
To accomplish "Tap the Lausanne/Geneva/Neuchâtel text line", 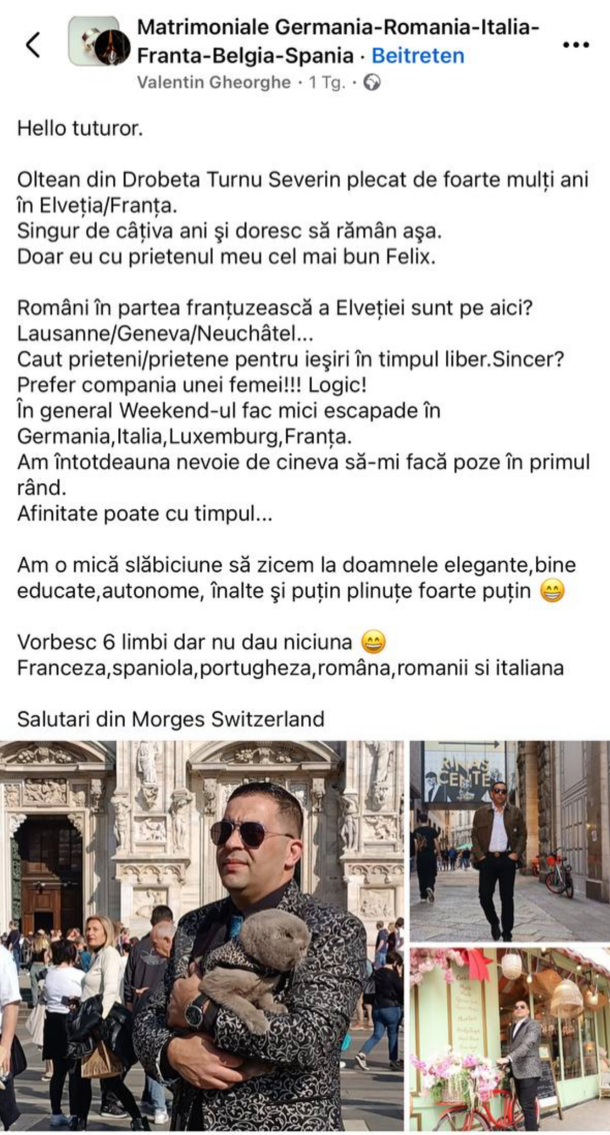I will pos(165,334).
